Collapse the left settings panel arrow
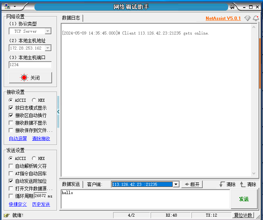Viewport: 263px width, 220px height. (58, 112)
